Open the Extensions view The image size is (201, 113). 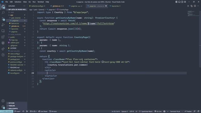(x=3, y=37)
